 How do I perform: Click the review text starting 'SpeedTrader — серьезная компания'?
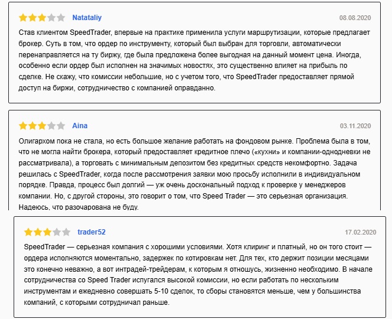point(198,275)
